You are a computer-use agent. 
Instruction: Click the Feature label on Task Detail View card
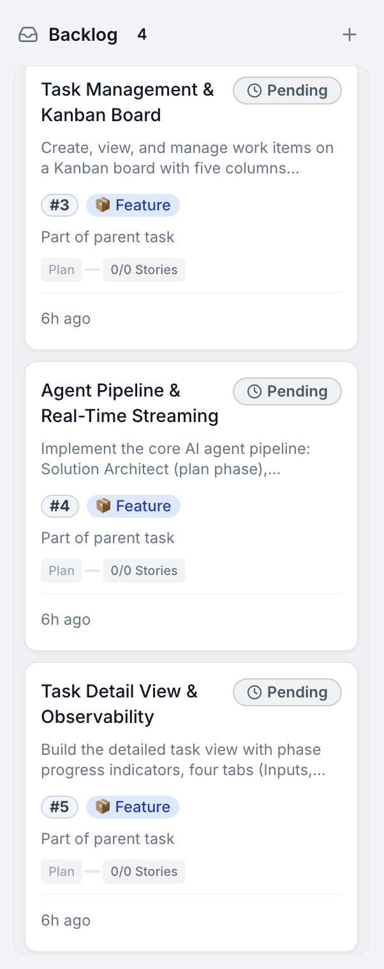(140, 806)
